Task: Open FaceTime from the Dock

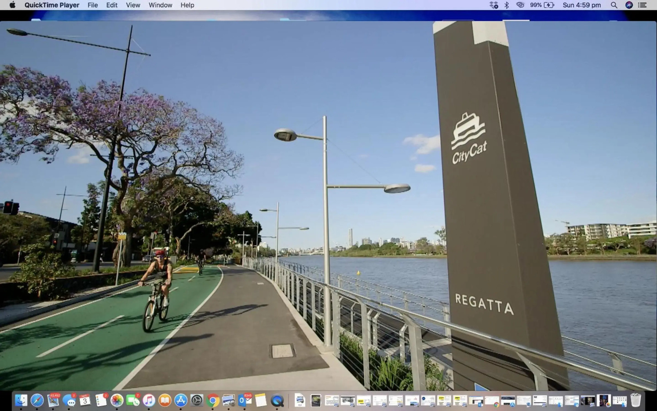Action: (133, 400)
